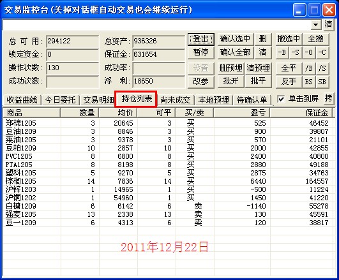Click the 登出 logout button
The width and height of the screenshot is (339, 280).
point(201,40)
